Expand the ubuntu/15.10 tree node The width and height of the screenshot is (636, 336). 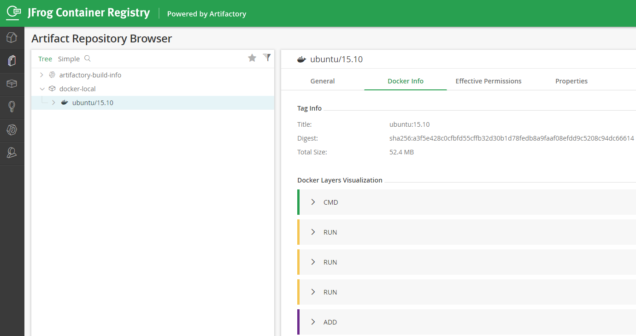point(53,102)
